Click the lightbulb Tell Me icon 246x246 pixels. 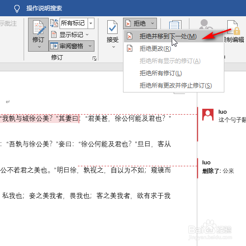pos(17,8)
